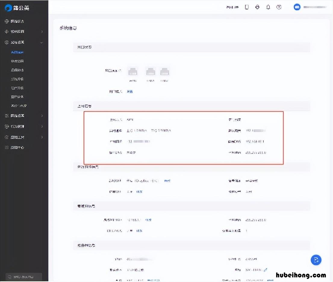This screenshot has width=333, height=282.
Task: Click the floating blue round feedback button
Action: pos(316,260)
